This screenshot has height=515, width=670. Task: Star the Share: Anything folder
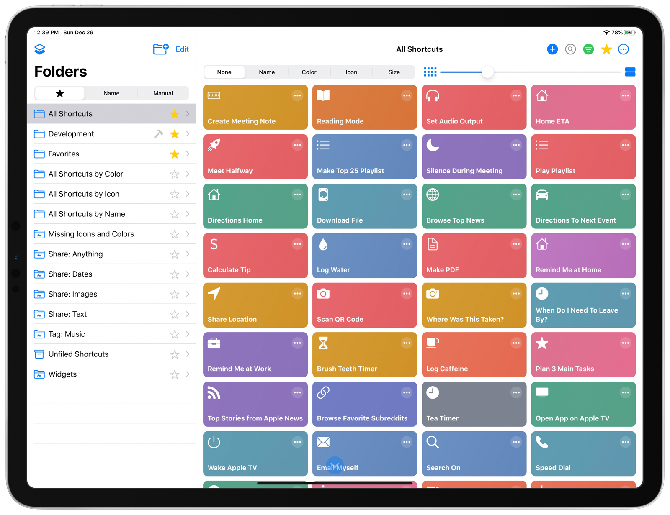(175, 254)
